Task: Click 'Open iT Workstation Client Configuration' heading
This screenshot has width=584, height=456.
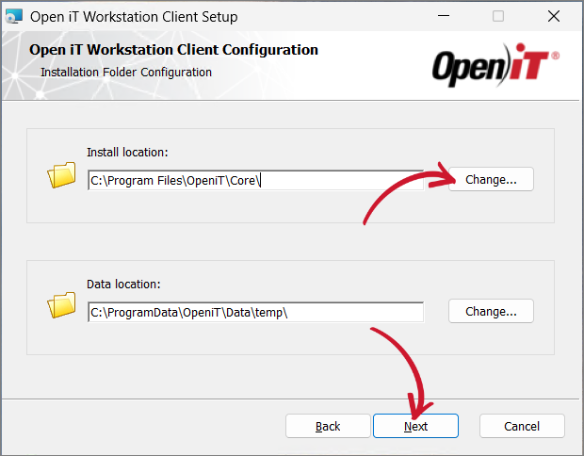Action: coord(173,50)
